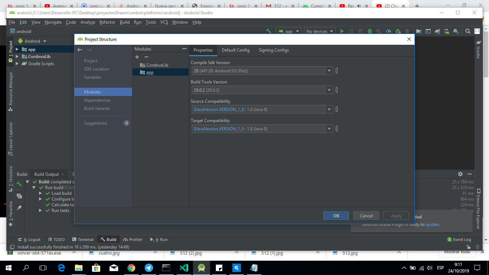Image resolution: width=489 pixels, height=275 pixels.
Task: Open the Terminal tool window tab
Action: [x=83, y=240]
